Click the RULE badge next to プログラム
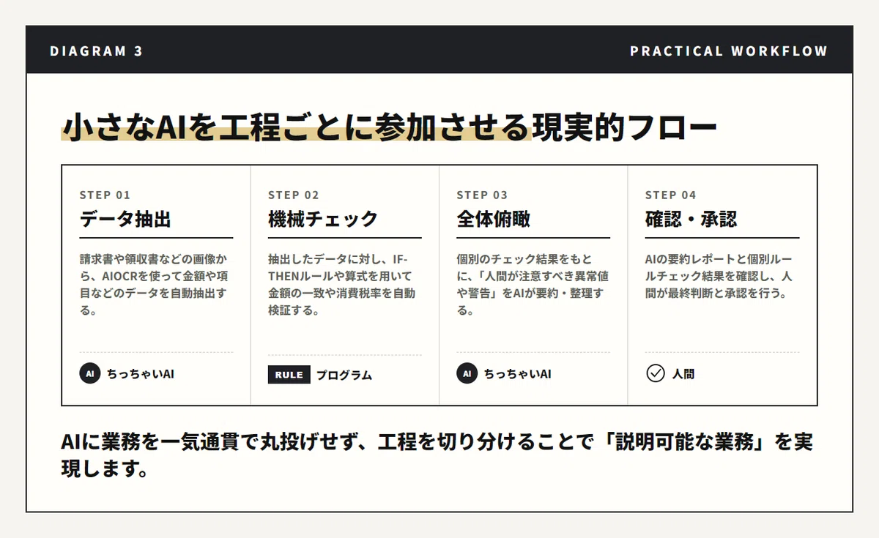879x538 pixels. (x=289, y=375)
